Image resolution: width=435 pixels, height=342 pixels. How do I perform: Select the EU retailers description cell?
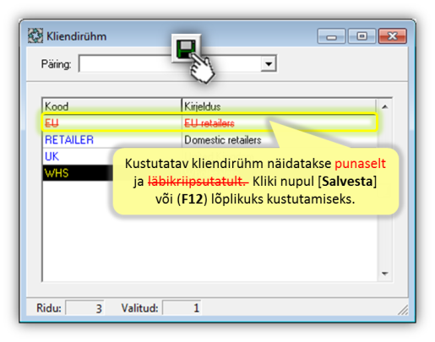[209, 123]
